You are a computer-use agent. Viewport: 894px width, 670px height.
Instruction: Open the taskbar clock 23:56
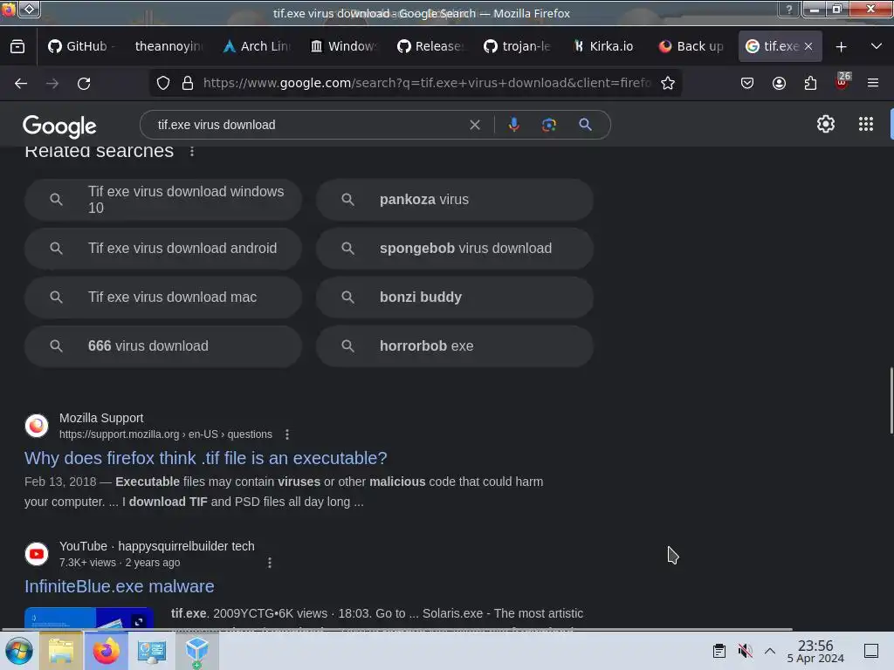point(815,651)
